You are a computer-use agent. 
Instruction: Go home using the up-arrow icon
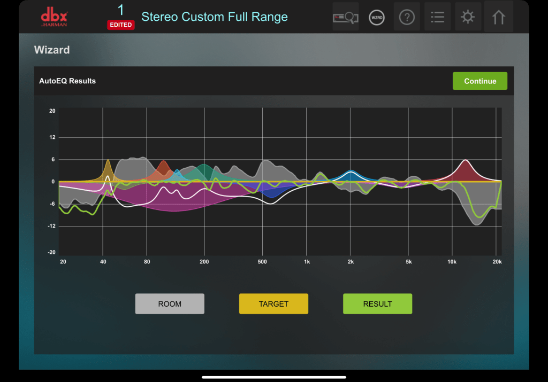(498, 17)
